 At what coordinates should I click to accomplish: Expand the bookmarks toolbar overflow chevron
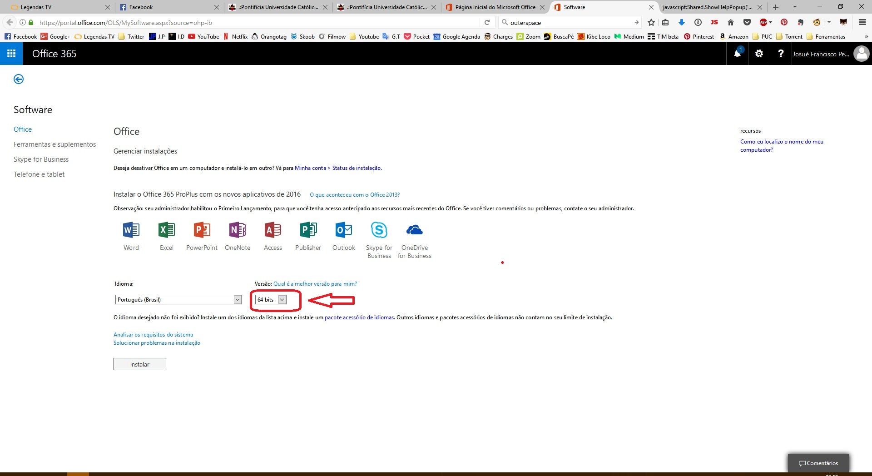coord(866,37)
